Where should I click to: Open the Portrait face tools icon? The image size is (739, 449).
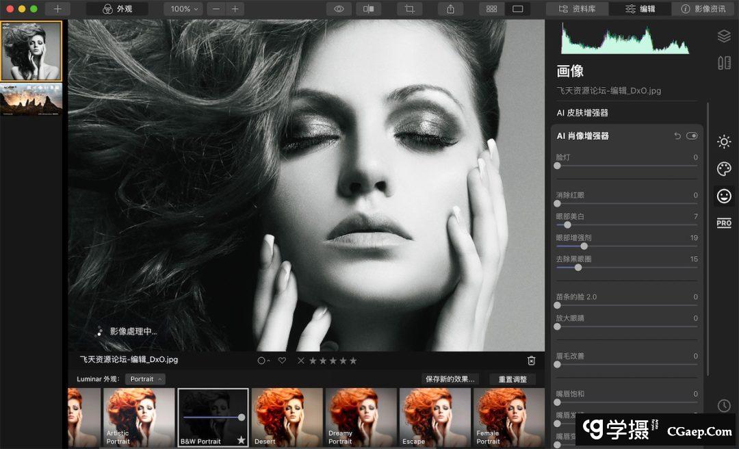click(723, 196)
